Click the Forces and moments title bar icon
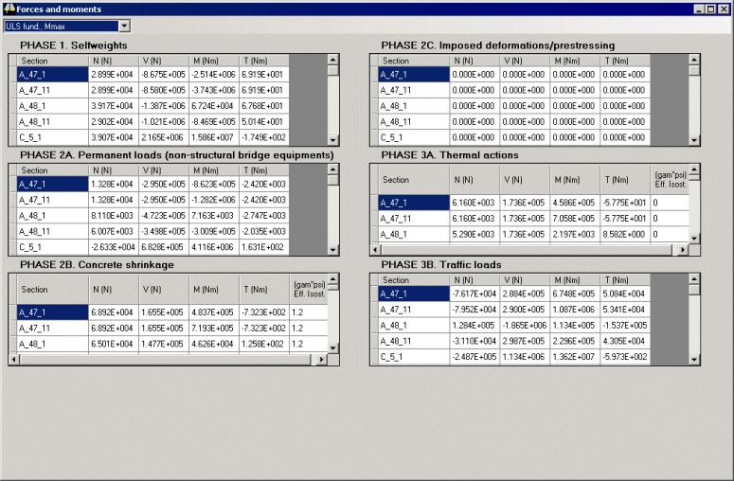734x481 pixels. tap(9, 8)
